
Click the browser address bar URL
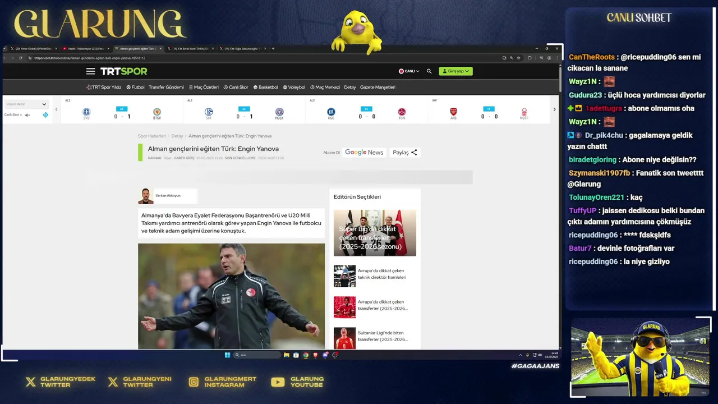click(x=90, y=58)
